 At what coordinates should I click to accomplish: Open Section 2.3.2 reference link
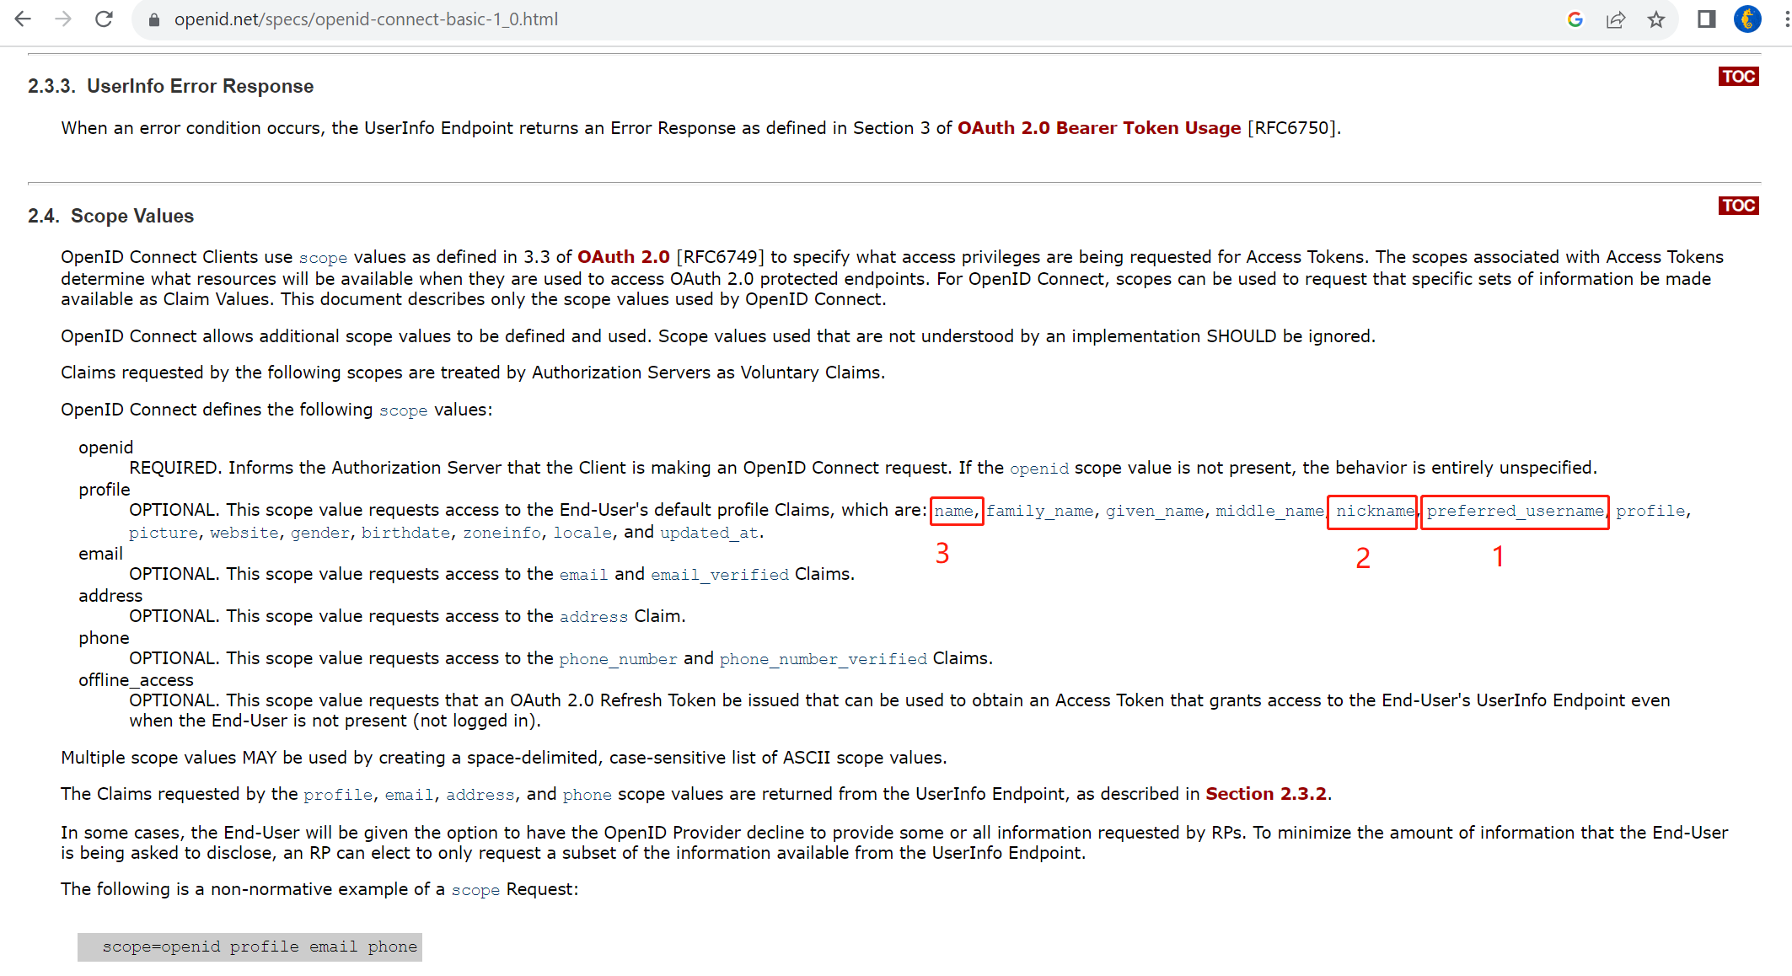(1265, 793)
